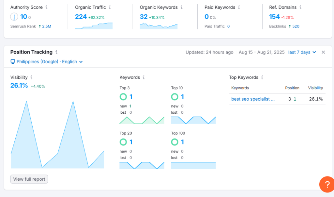This screenshot has width=334, height=197.
Task: Expand Philippines (Google) English location dropdown
Action: (47, 61)
